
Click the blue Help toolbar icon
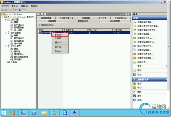20,10
